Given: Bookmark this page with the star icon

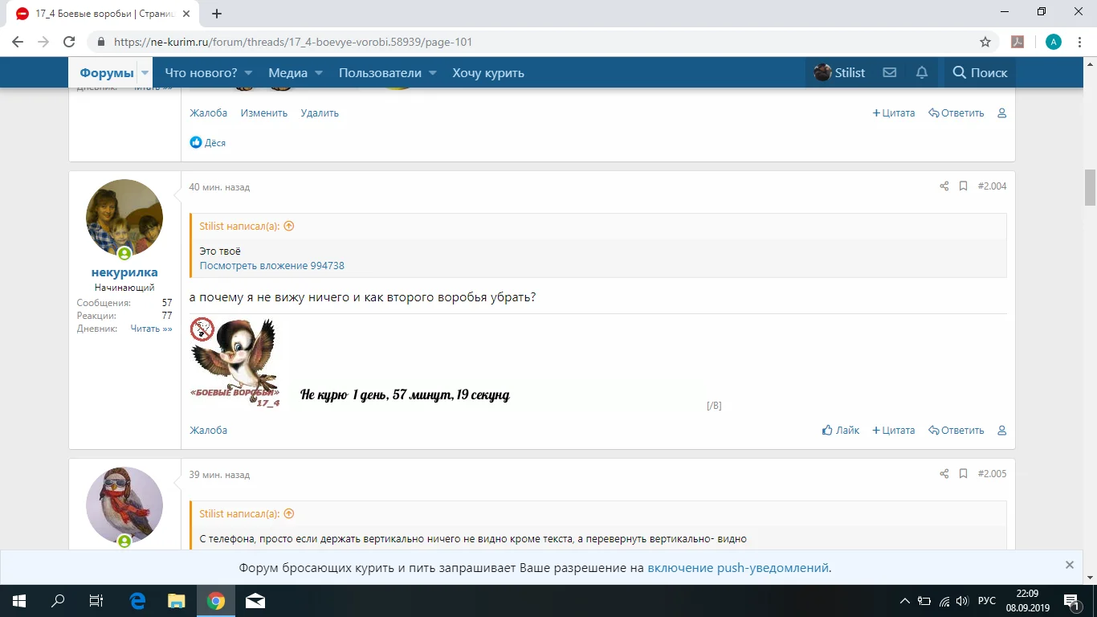Looking at the screenshot, I should tap(985, 42).
